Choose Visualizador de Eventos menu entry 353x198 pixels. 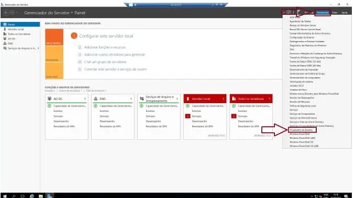(x=301, y=130)
